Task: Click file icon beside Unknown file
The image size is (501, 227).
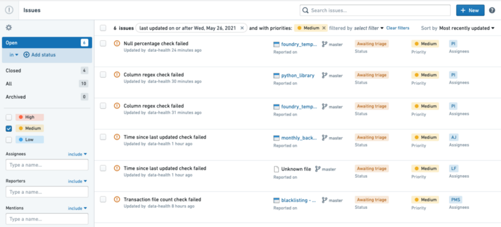Action: click(276, 169)
